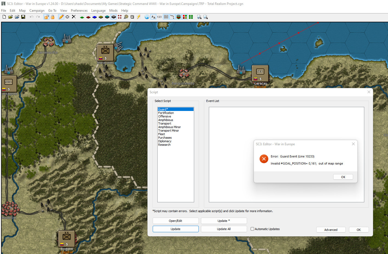The width and height of the screenshot is (388, 254).
Task: Toggle the text labels 'A' icon
Action: click(x=154, y=17)
